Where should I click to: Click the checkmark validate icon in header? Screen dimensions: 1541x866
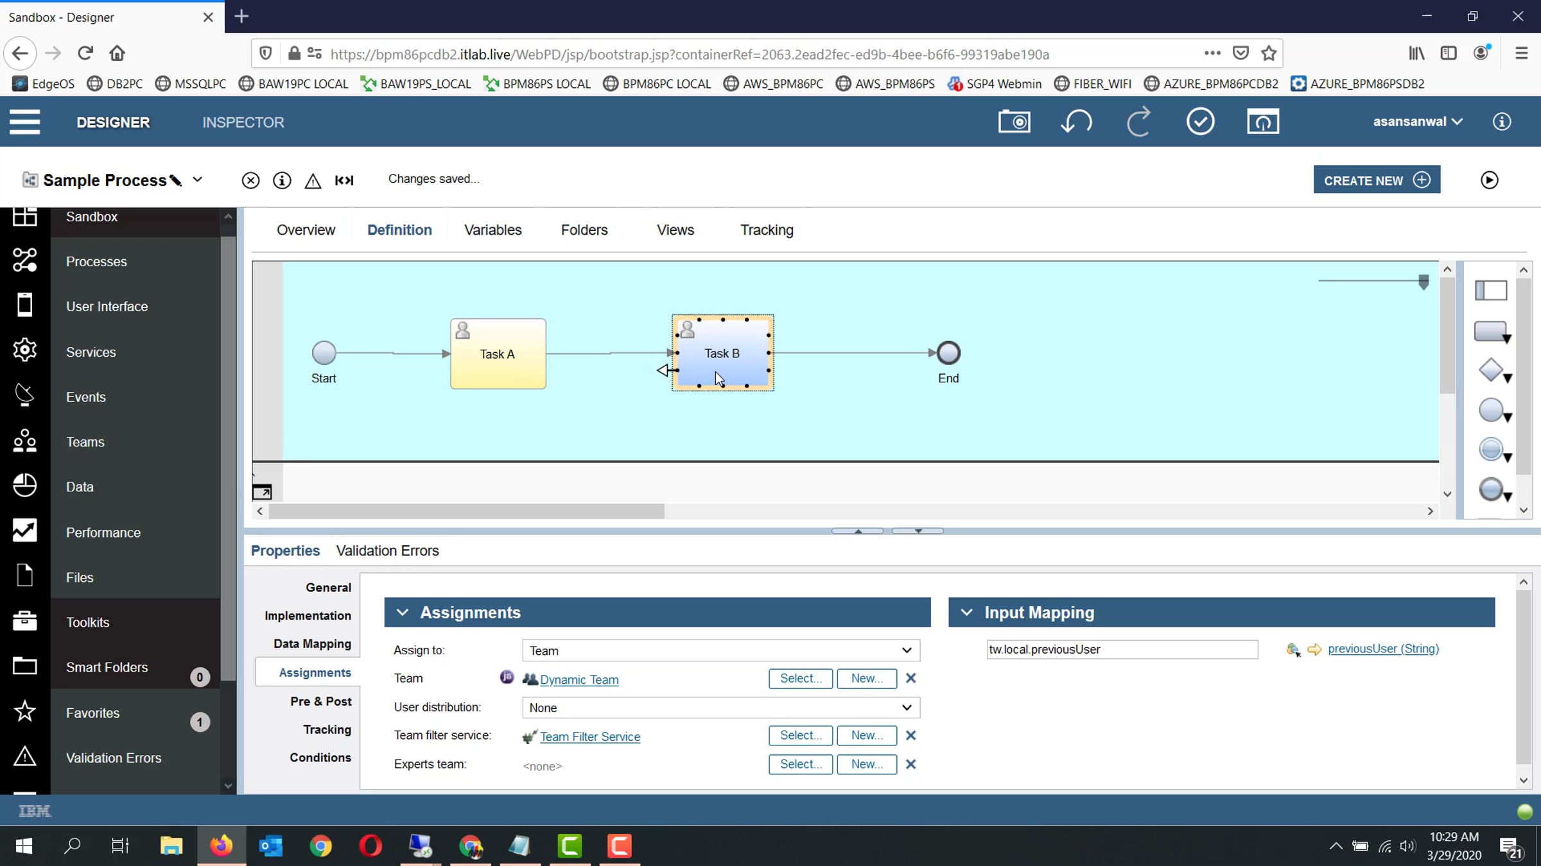tap(1200, 121)
